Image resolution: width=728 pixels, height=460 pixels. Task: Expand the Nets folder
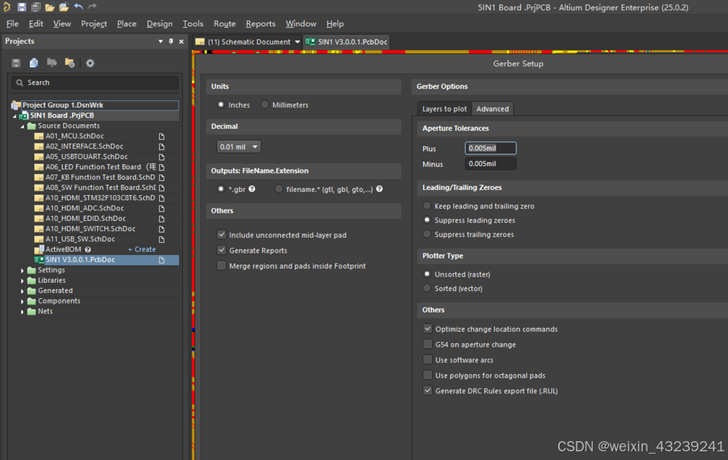coord(22,311)
